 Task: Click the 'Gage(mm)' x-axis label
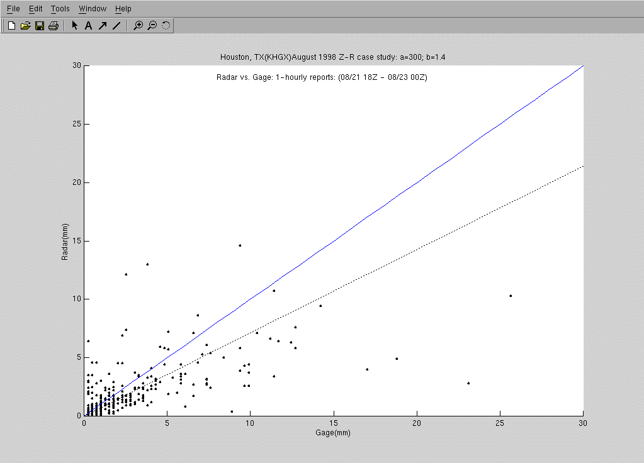pyautogui.click(x=333, y=433)
